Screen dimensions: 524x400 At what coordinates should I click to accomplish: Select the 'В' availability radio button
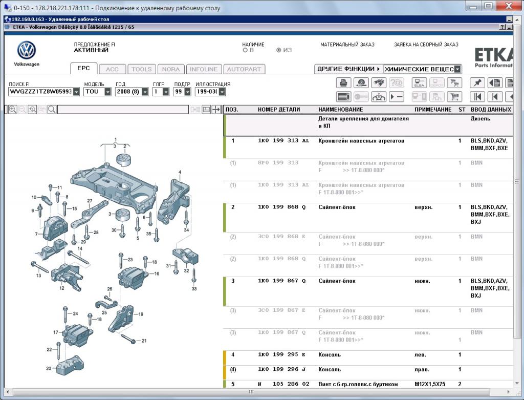[x=245, y=50]
